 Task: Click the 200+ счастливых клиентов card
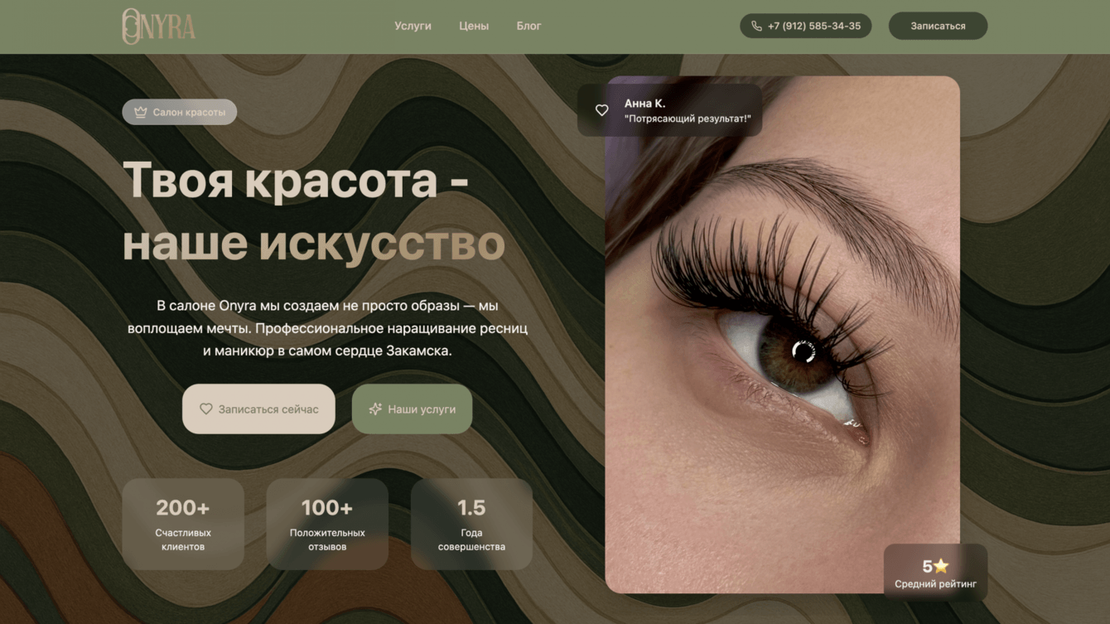coord(183,524)
